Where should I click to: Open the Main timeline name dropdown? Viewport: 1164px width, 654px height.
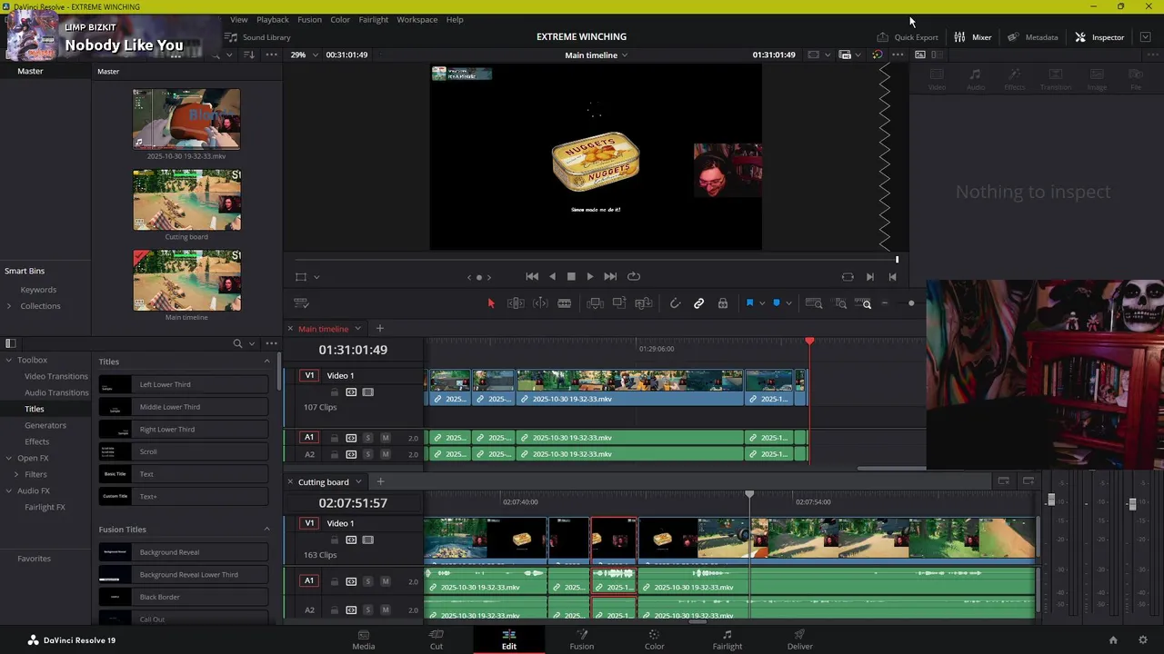tap(597, 54)
